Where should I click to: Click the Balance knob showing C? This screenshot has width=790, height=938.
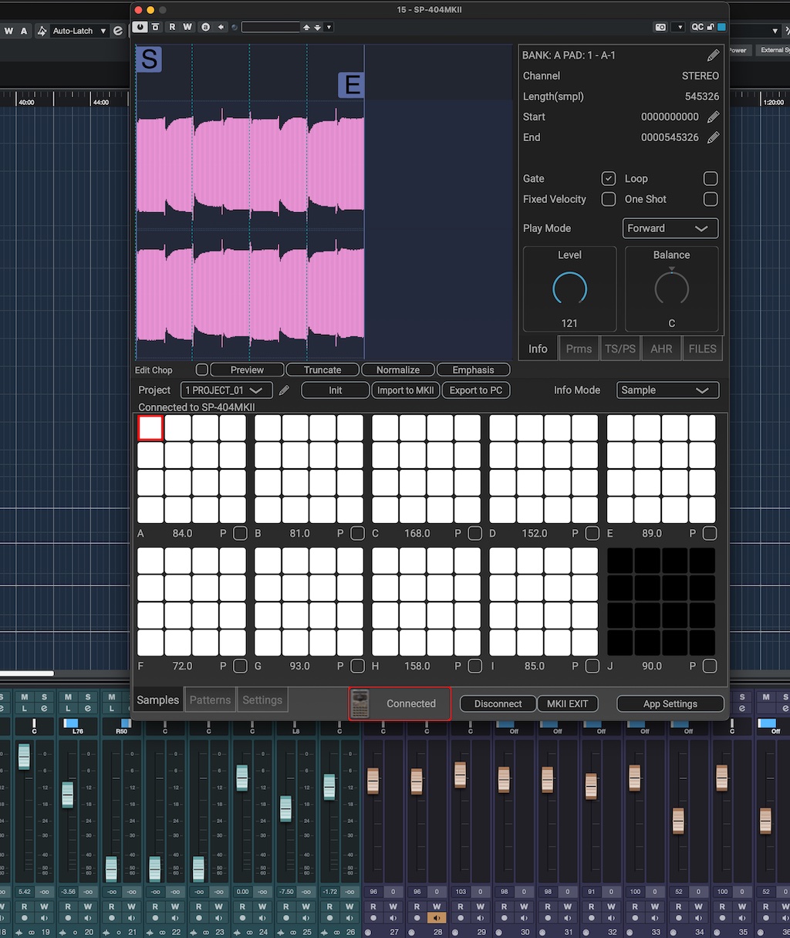pos(671,288)
